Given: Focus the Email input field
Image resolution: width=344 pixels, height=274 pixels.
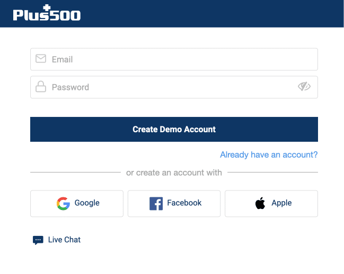Looking at the screenshot, I should click(174, 59).
